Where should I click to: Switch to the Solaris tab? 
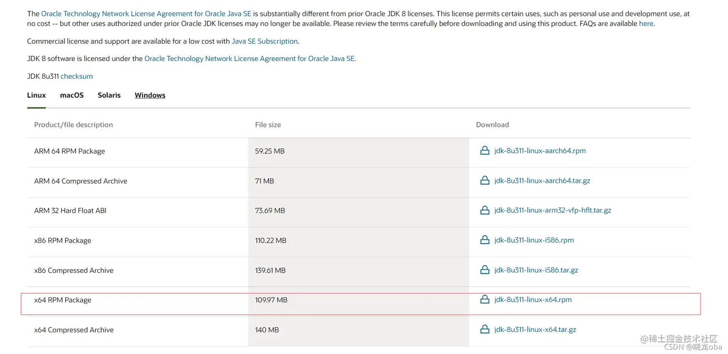point(109,95)
